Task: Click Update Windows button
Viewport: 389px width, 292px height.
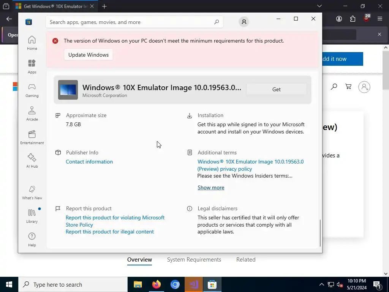Action: point(88,55)
